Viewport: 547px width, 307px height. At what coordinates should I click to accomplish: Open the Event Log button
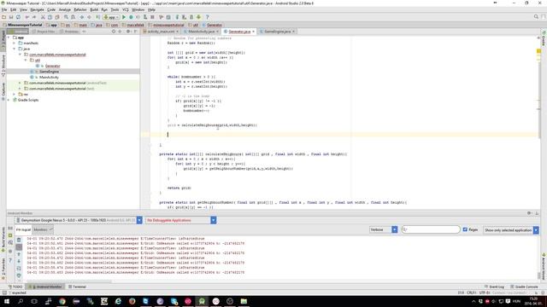tap(494, 287)
